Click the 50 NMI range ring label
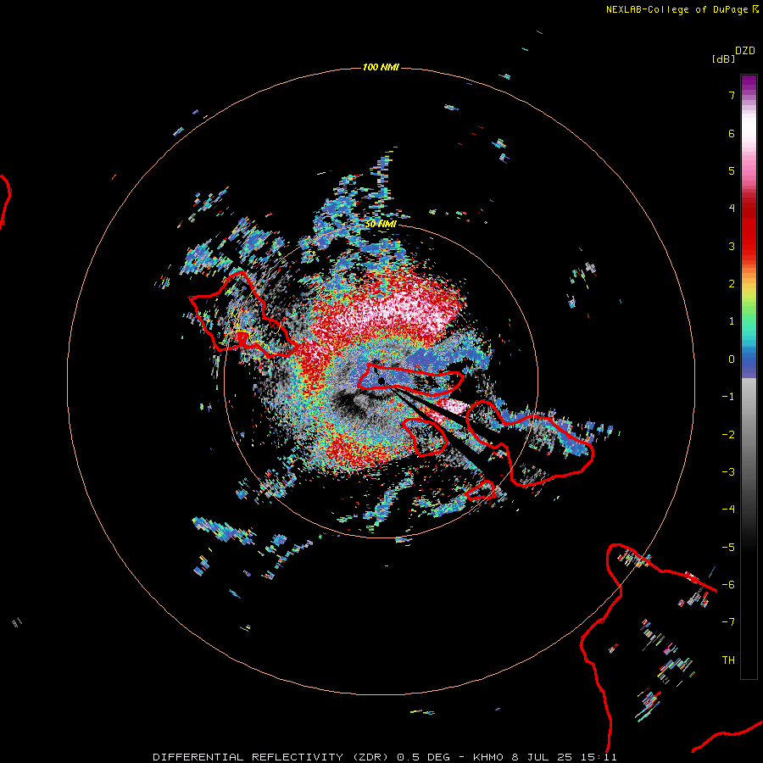763x763 pixels. pyautogui.click(x=381, y=224)
